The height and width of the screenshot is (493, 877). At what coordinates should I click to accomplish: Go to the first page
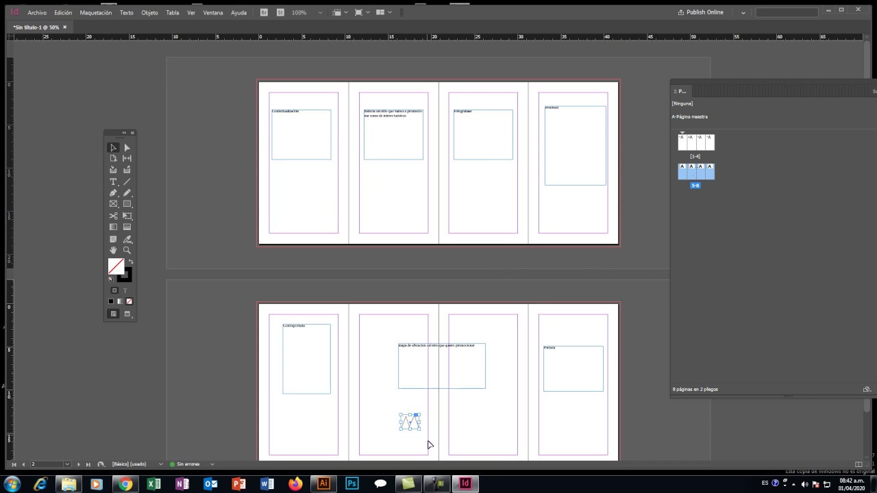pos(14,464)
